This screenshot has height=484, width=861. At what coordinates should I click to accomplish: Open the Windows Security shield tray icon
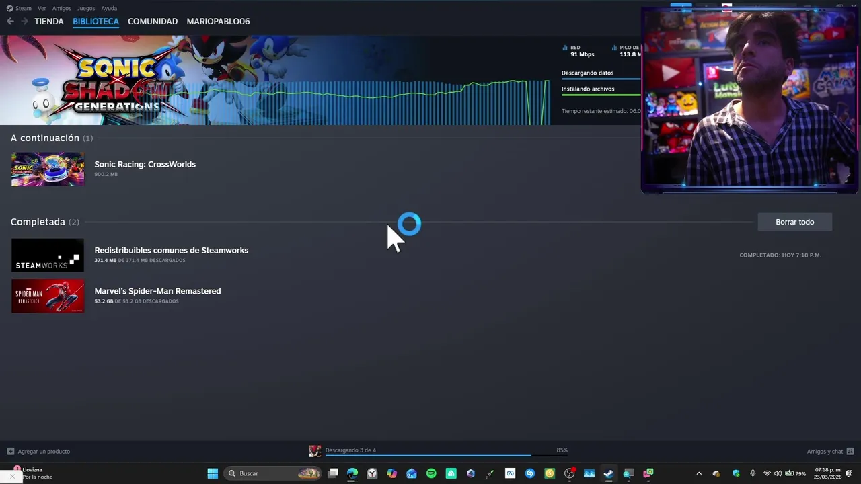coord(736,473)
